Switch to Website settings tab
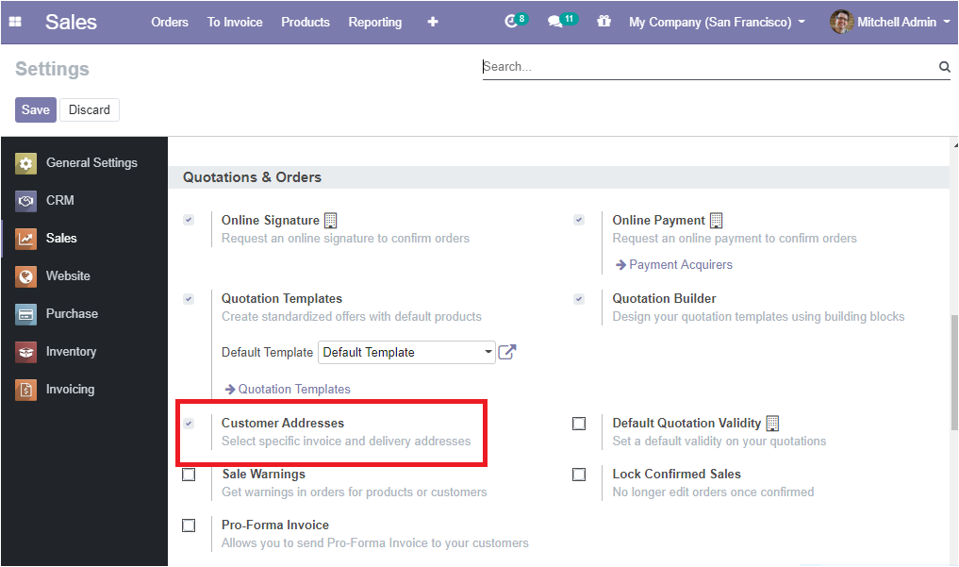Viewport: 959px width, 567px height. pos(85,276)
